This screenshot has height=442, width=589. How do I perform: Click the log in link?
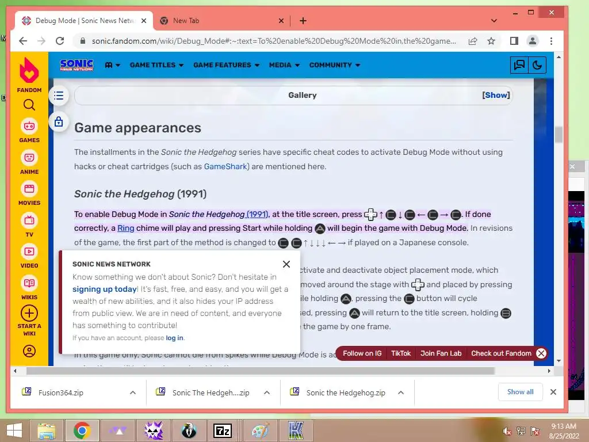[175, 338]
